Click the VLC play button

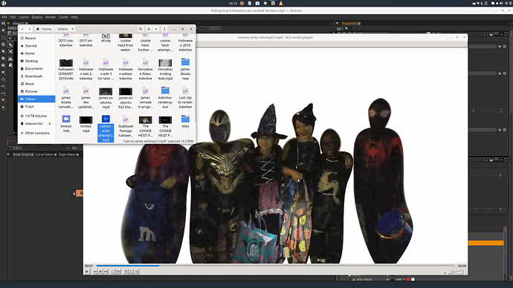tap(87, 272)
